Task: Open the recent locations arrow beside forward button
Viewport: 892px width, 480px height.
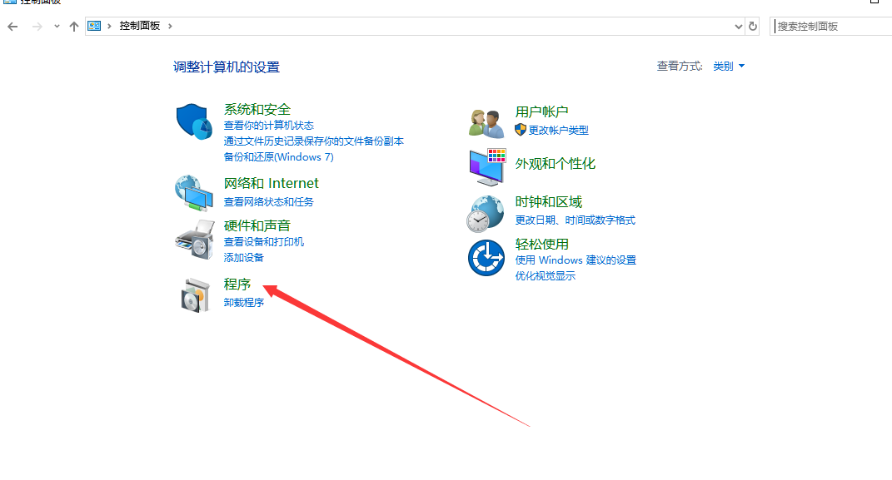Action: [x=57, y=27]
